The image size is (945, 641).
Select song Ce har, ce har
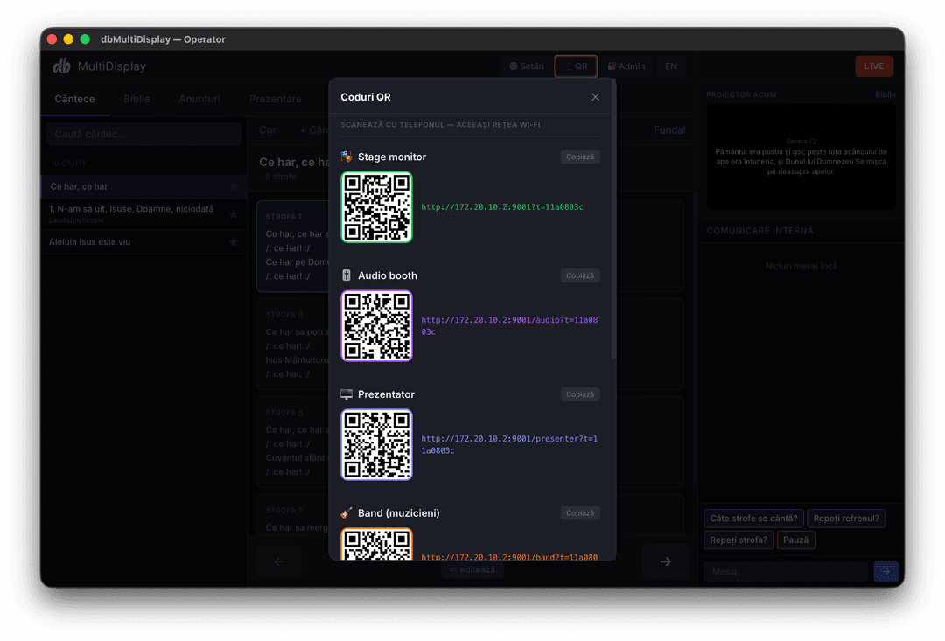click(x=143, y=187)
